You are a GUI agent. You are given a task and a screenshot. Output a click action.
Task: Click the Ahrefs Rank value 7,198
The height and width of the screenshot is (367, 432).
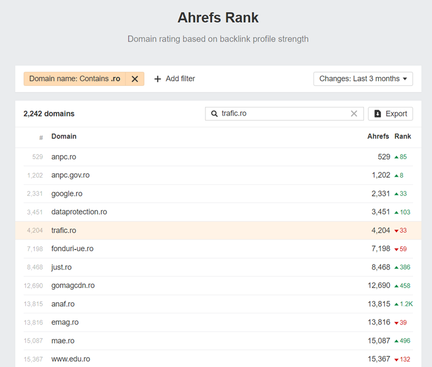tap(380, 249)
